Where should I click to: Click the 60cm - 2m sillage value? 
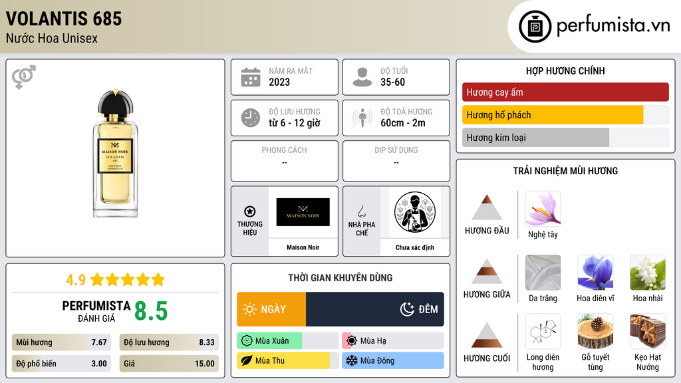pos(403,123)
